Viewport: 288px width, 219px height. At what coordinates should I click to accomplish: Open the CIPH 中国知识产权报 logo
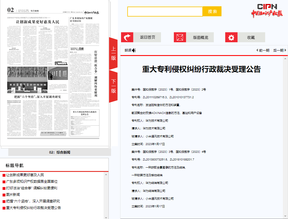tap(267, 11)
